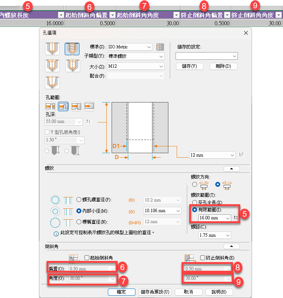The height and width of the screenshot is (298, 283).
Task: Click the 儲存為預設 button
Action: tap(155, 292)
